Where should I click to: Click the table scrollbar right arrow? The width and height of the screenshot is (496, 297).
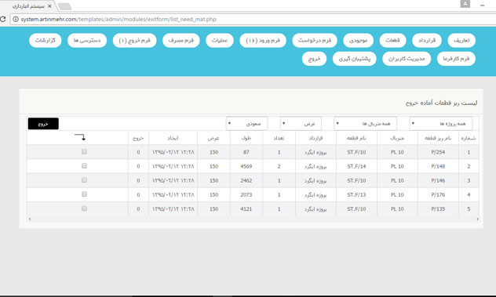tap(478, 219)
